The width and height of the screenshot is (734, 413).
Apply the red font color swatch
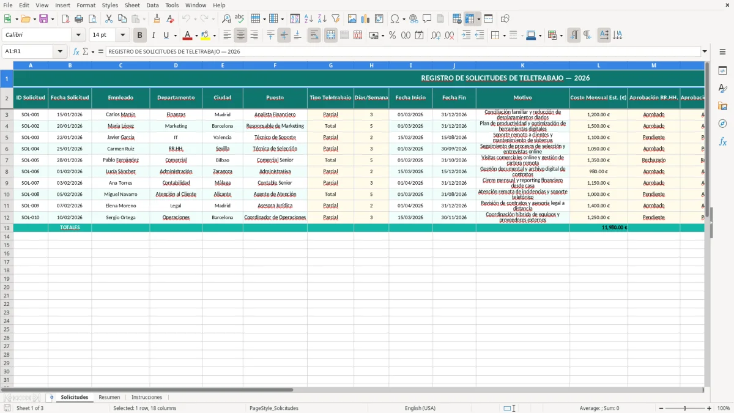coord(188,35)
